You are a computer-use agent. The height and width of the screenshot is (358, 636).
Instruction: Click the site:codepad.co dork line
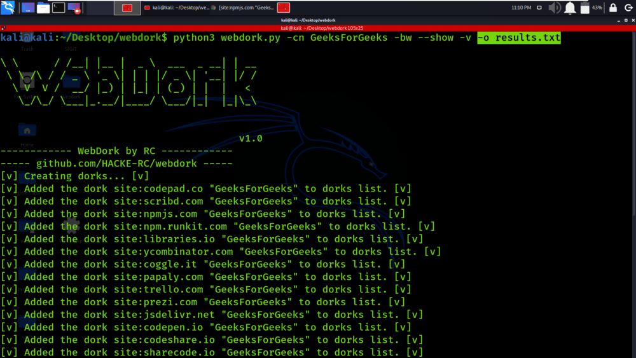205,188
